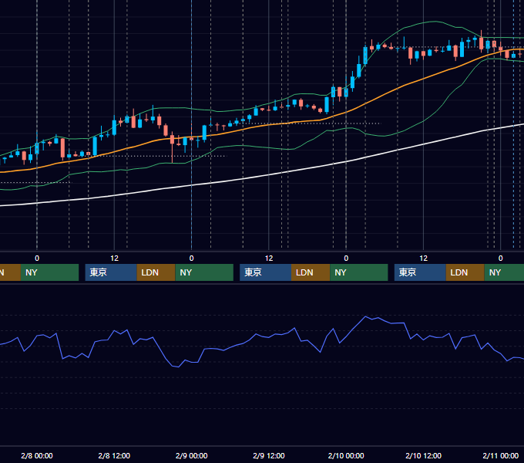Screen dimensions: 524x463
Task: Select the LDN session block on 2/10
Action: pos(465,272)
